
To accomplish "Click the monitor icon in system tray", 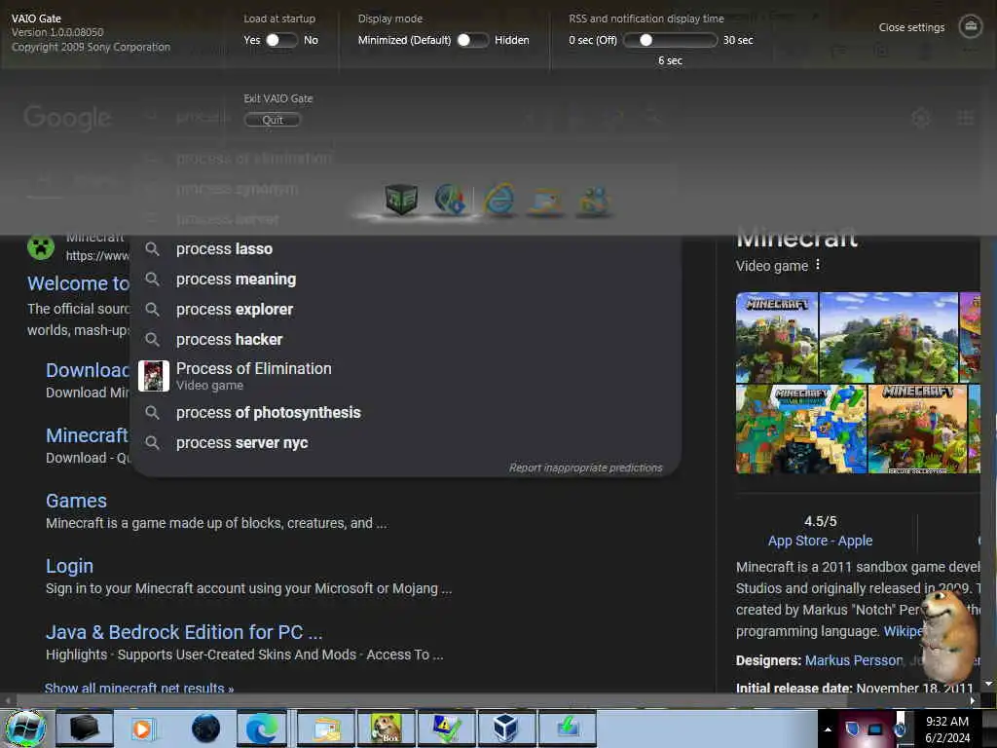I will [x=875, y=729].
